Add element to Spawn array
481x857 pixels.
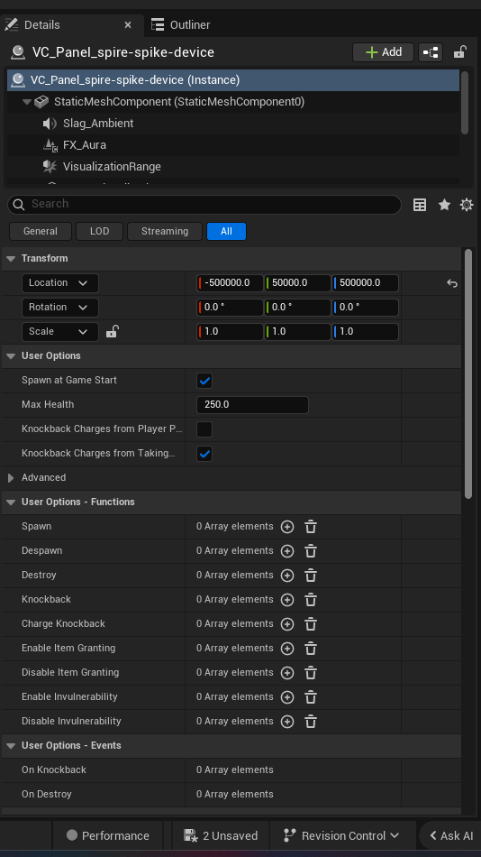287,527
